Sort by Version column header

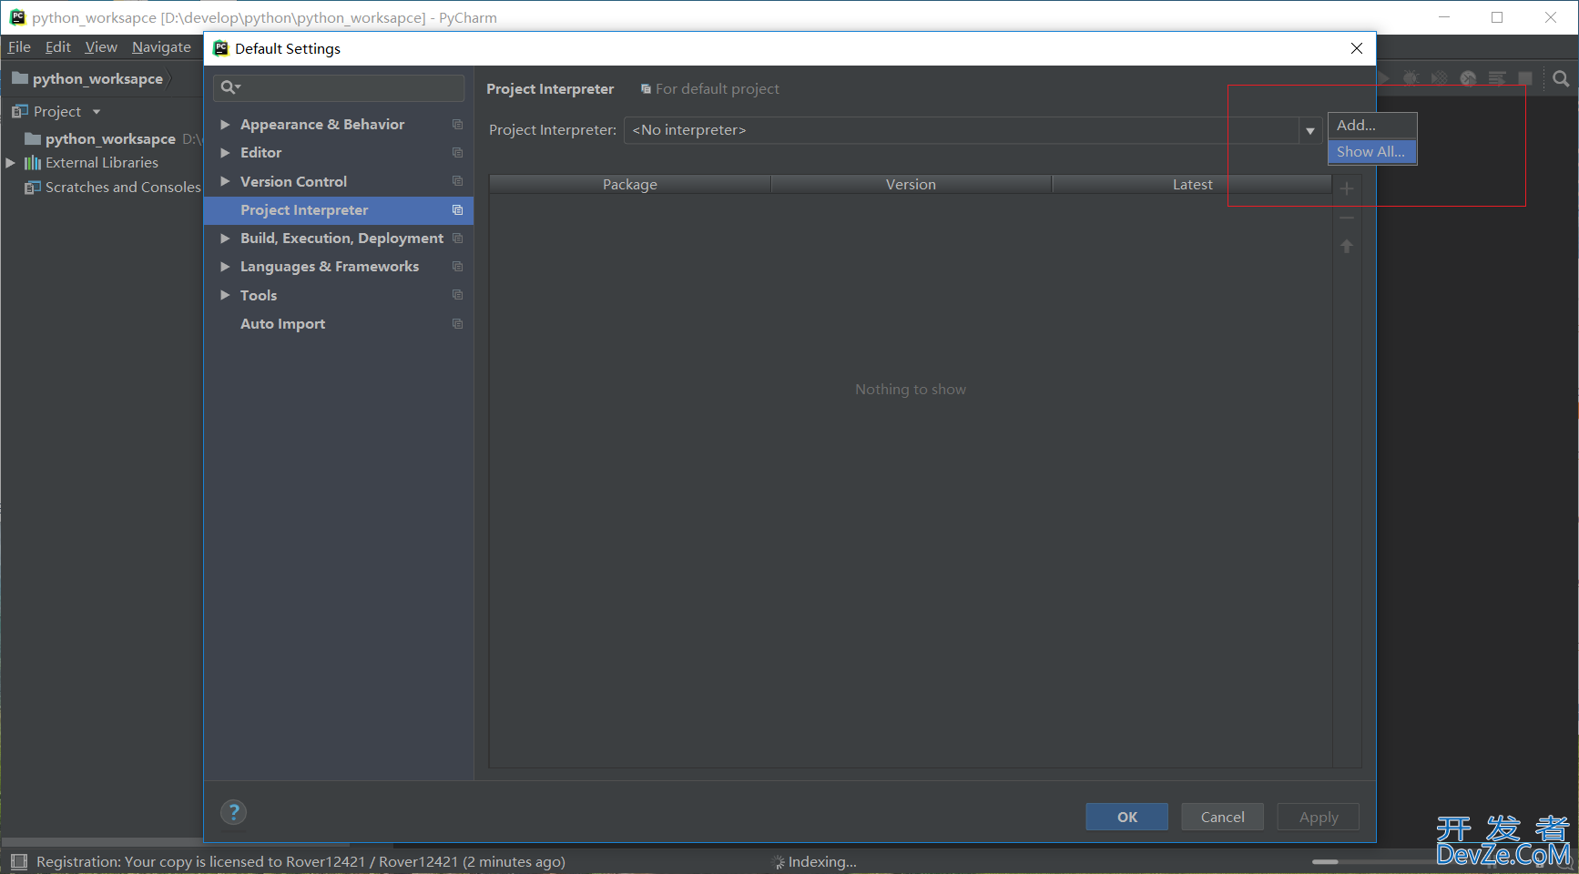(x=911, y=184)
